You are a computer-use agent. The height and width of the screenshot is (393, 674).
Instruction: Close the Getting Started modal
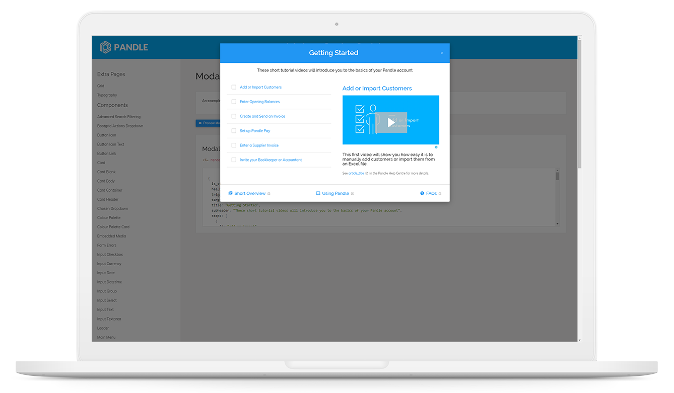tap(442, 53)
